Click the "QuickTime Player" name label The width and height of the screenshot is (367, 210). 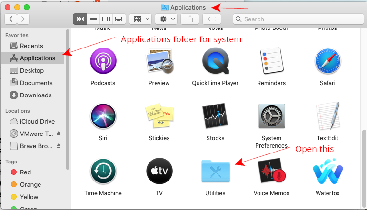coord(215,83)
